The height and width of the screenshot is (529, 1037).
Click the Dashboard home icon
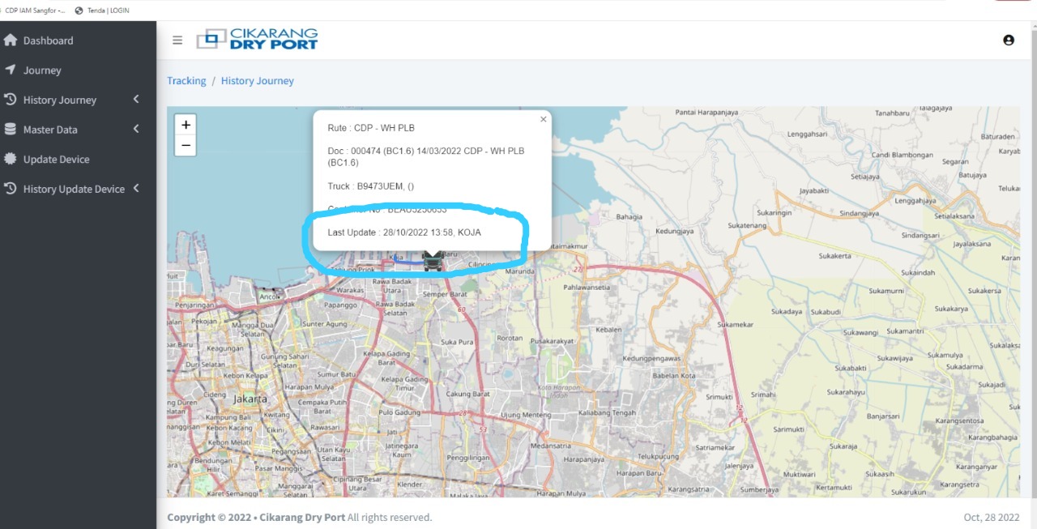tap(11, 40)
